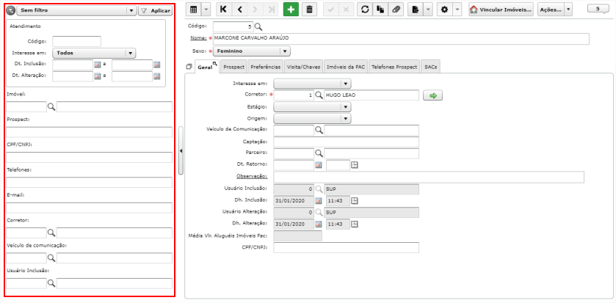The width and height of the screenshot is (616, 303).
Task: Open the Sem filtro dropdown
Action: (x=76, y=10)
